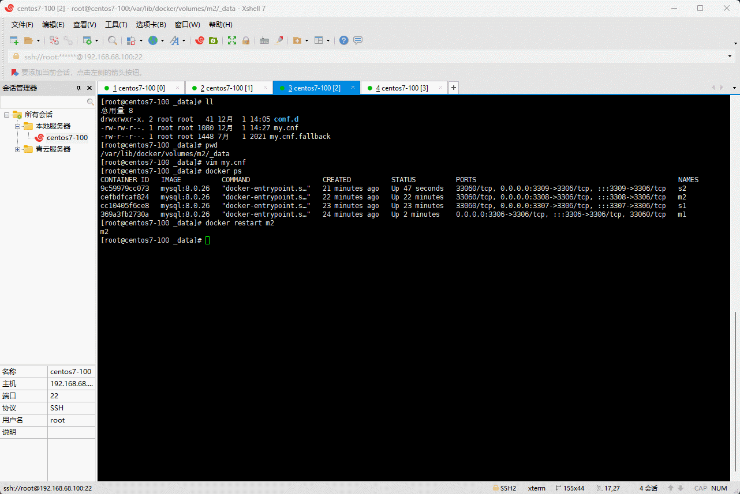
Task: Click the status bar up arrow
Action: [671, 488]
